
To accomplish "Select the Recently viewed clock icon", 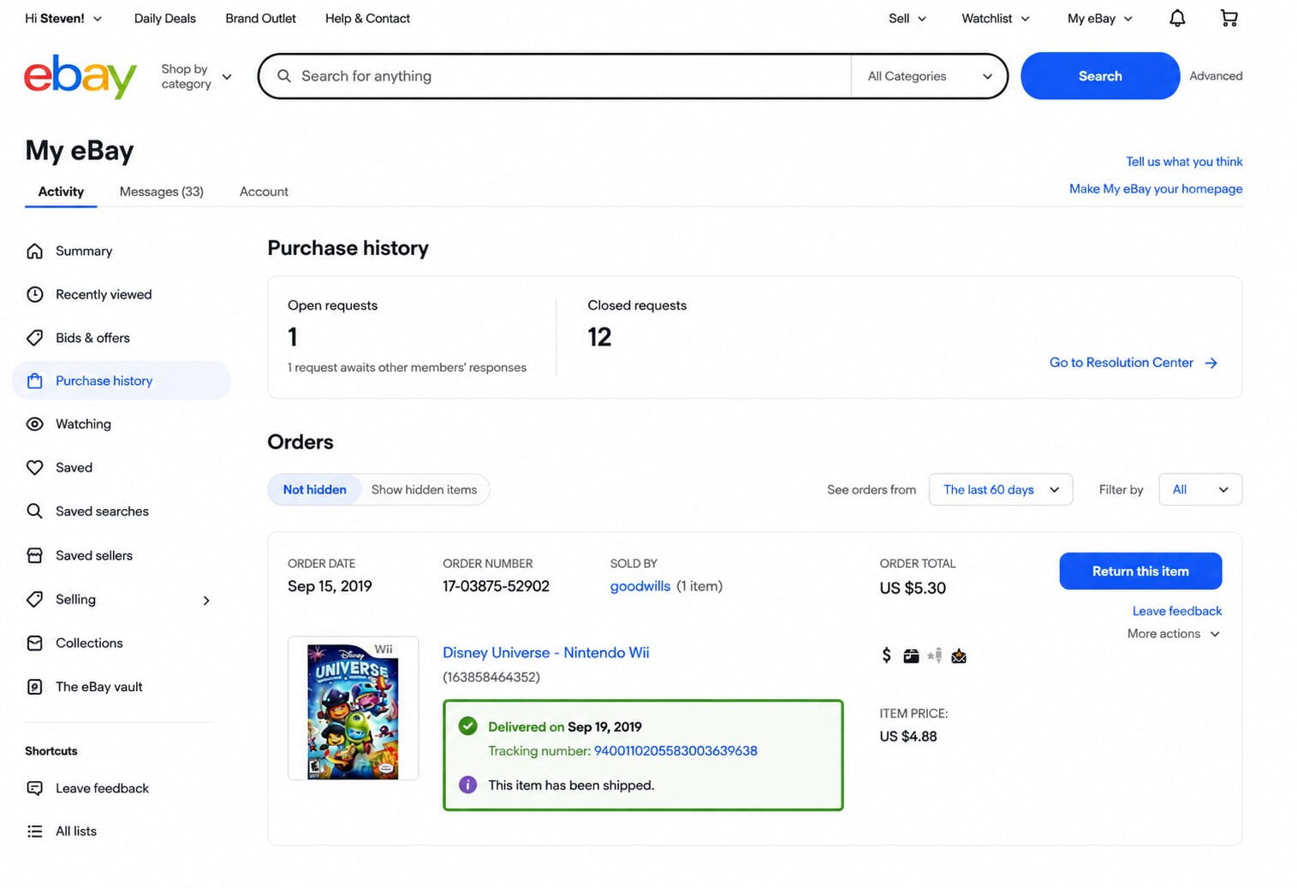I will (34, 294).
